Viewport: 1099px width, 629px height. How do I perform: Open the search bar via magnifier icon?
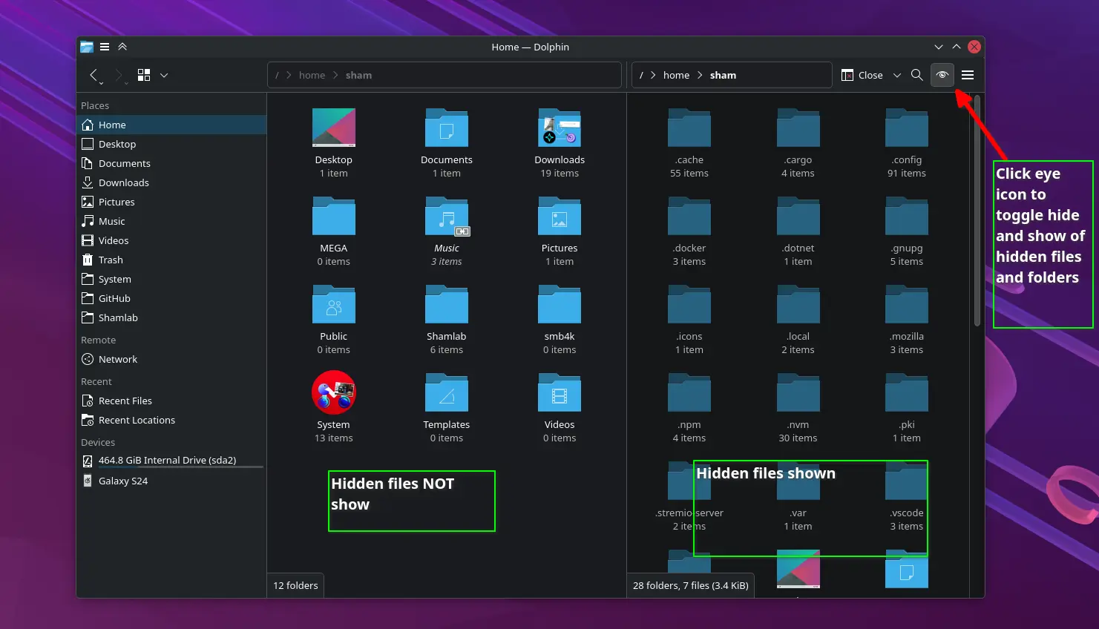coord(916,75)
